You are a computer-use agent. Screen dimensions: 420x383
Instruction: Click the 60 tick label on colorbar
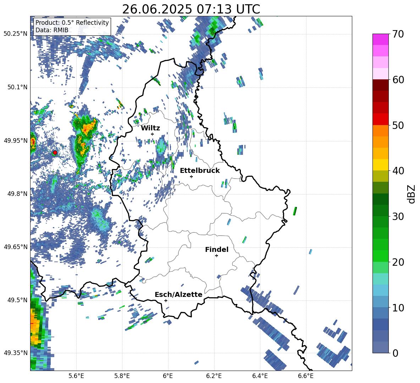[398, 80]
